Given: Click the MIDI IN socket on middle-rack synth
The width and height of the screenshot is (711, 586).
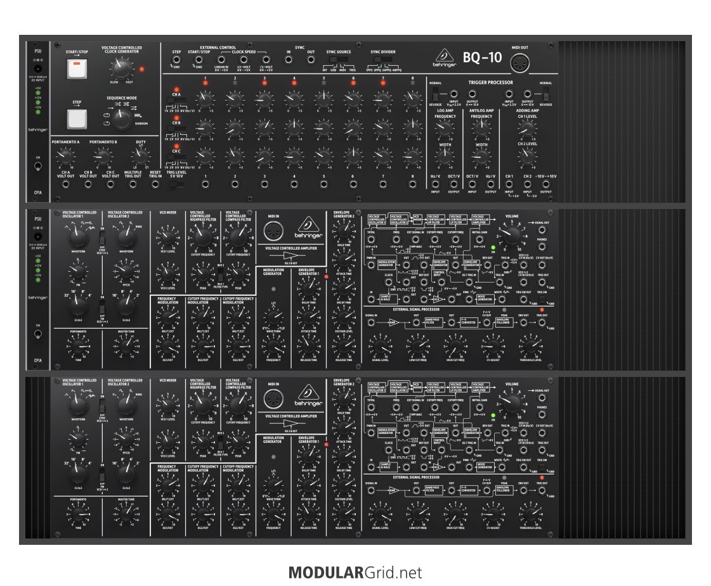Looking at the screenshot, I should (273, 232).
